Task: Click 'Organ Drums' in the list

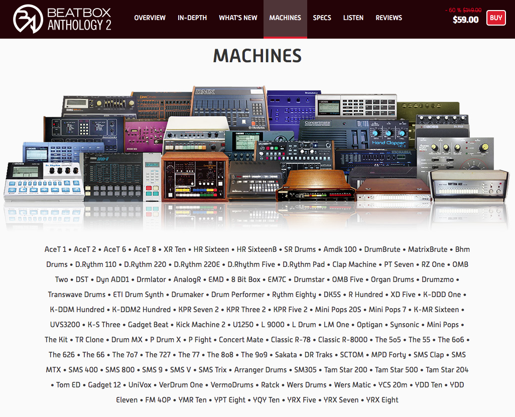Action: (x=393, y=280)
